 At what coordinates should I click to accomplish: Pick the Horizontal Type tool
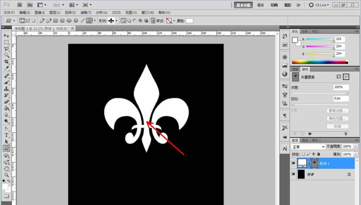(6, 135)
